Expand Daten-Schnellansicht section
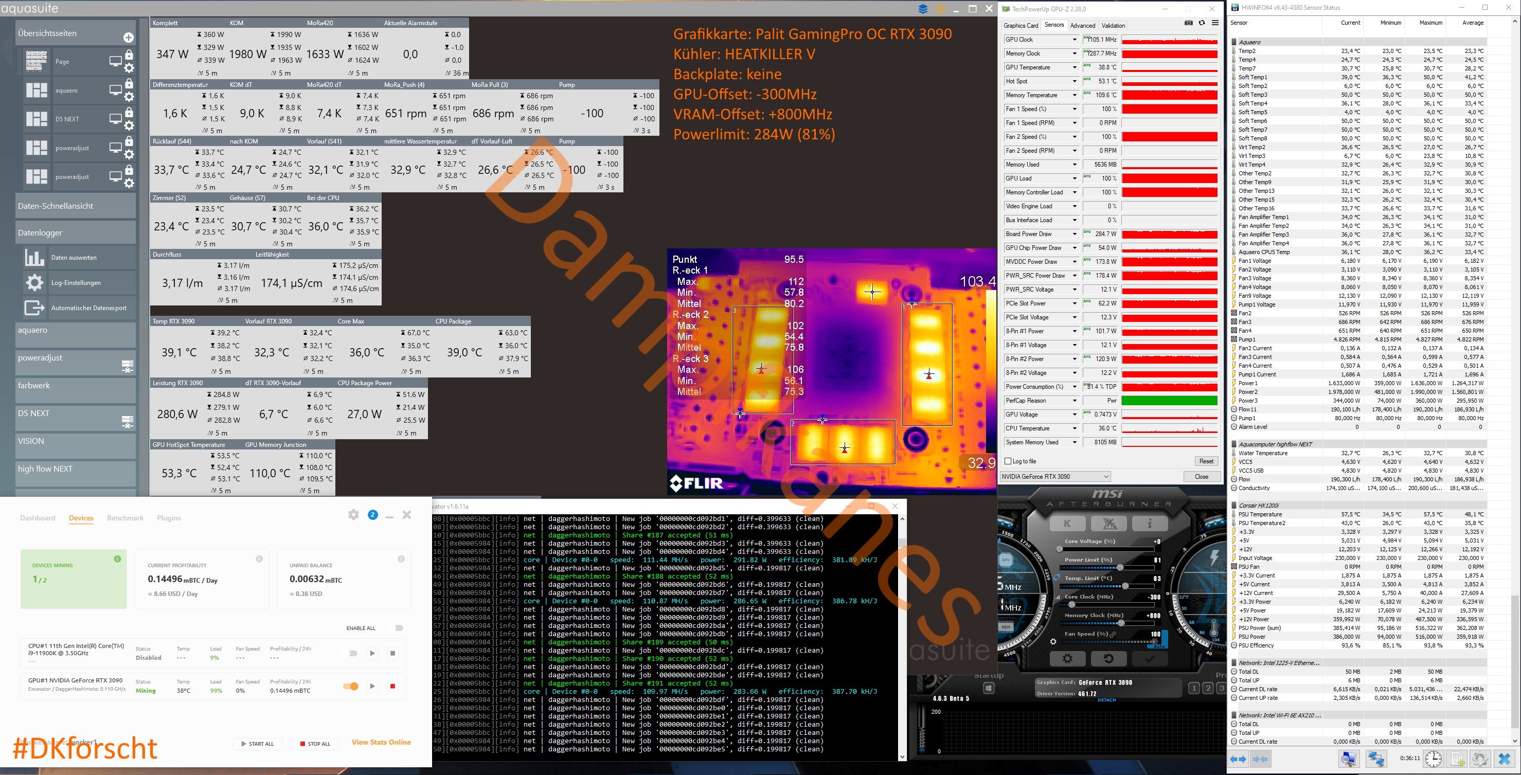This screenshot has width=1521, height=775. click(76, 206)
